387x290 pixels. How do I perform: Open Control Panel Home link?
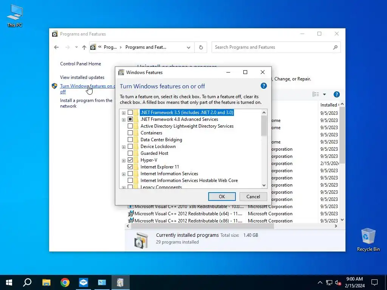pos(80,63)
